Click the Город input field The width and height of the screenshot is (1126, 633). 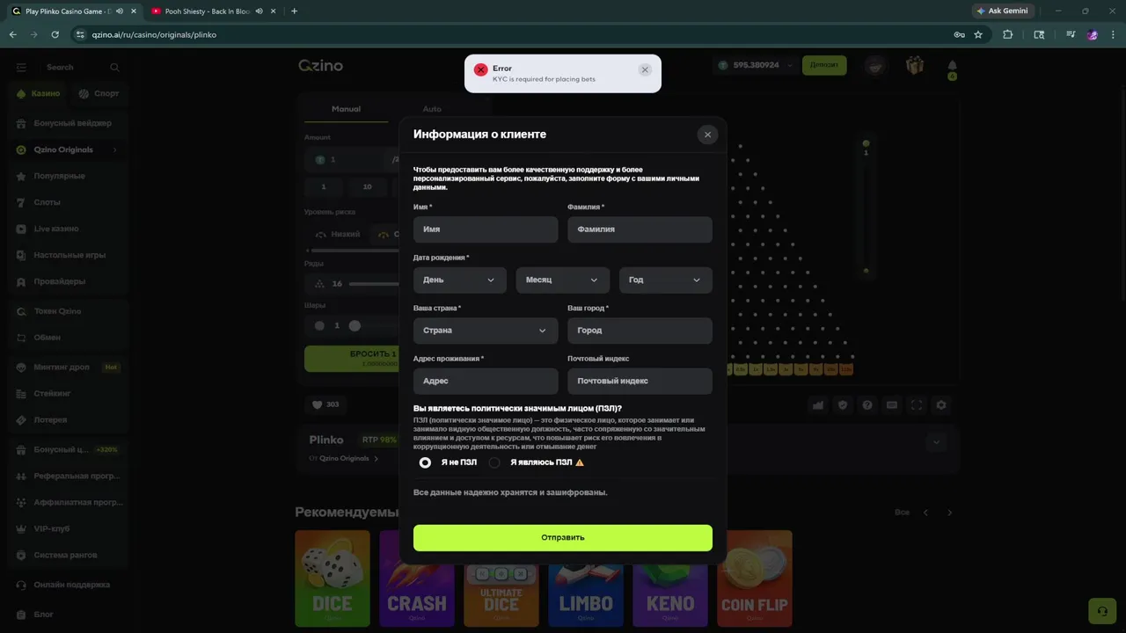(x=640, y=331)
